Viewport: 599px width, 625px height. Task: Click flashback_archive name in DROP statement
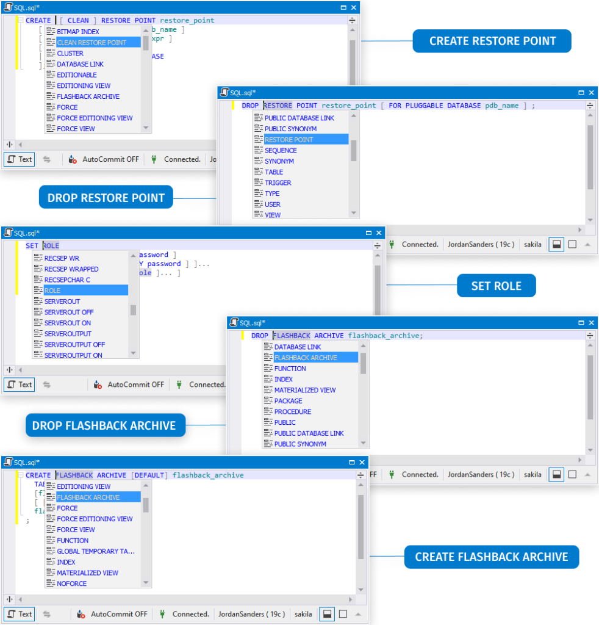pos(384,336)
